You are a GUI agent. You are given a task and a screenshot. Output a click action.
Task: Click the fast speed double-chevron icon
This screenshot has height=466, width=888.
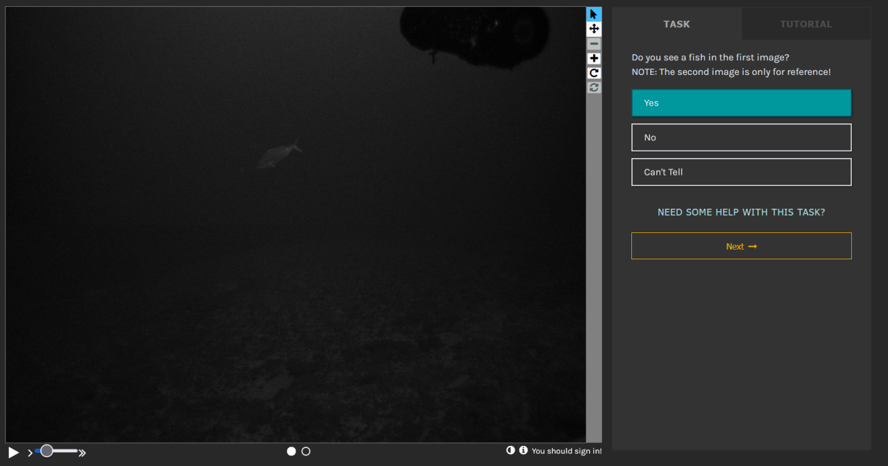coord(82,453)
